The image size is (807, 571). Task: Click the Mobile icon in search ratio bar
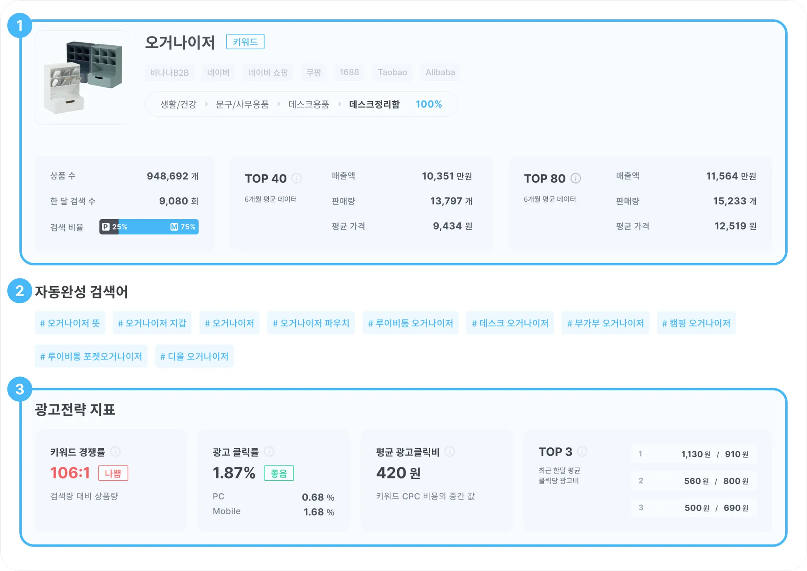[174, 227]
